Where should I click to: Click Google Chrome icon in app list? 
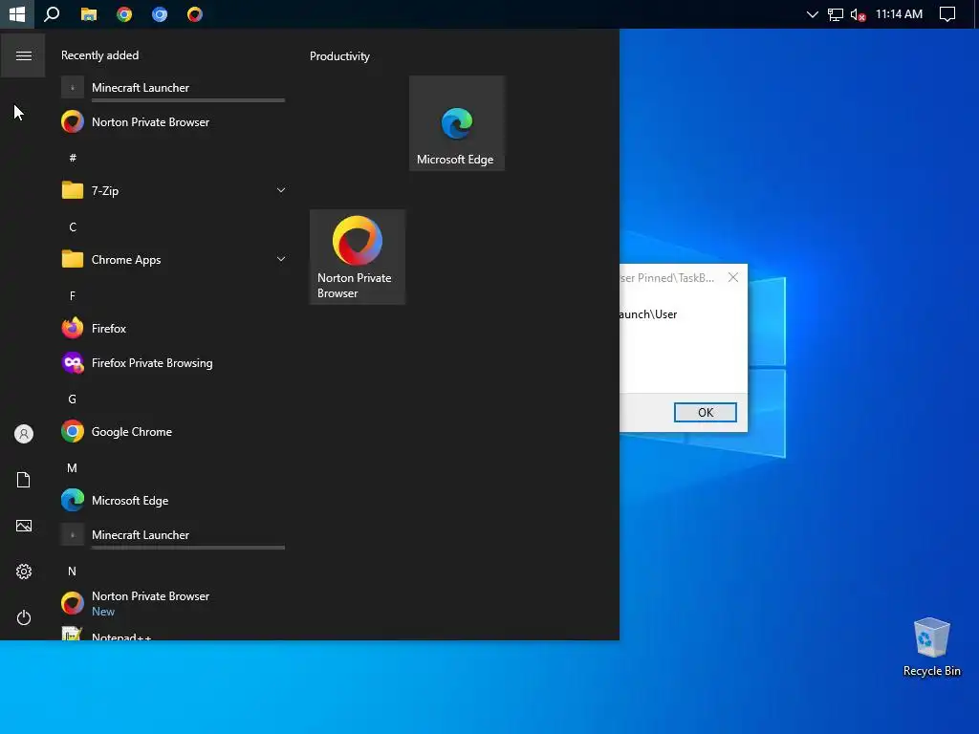pyautogui.click(x=73, y=431)
